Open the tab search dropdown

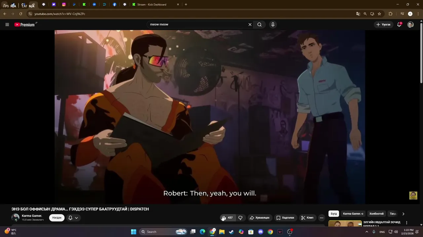tap(4, 5)
